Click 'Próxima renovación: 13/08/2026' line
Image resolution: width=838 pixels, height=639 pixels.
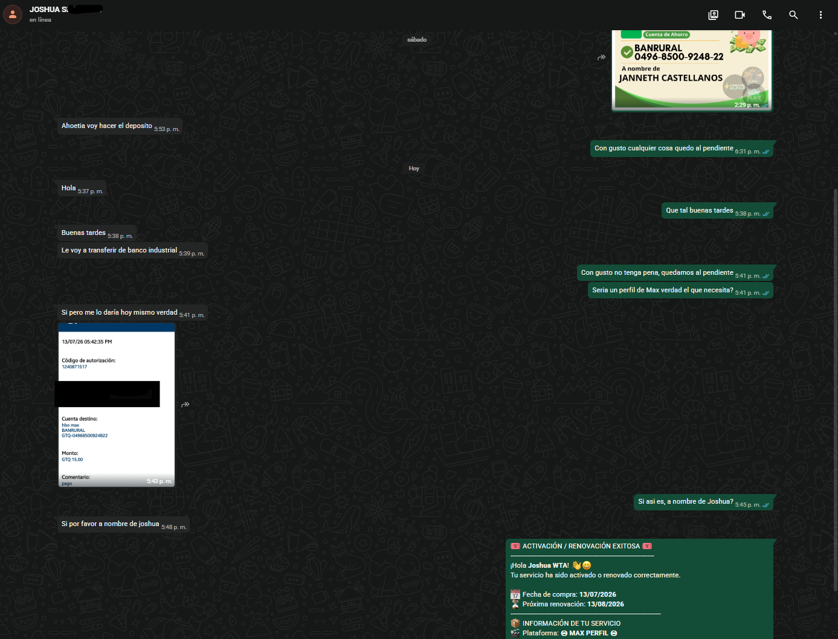pos(567,605)
